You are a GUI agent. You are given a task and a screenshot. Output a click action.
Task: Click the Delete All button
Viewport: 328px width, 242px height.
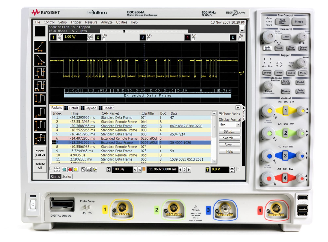40,166
